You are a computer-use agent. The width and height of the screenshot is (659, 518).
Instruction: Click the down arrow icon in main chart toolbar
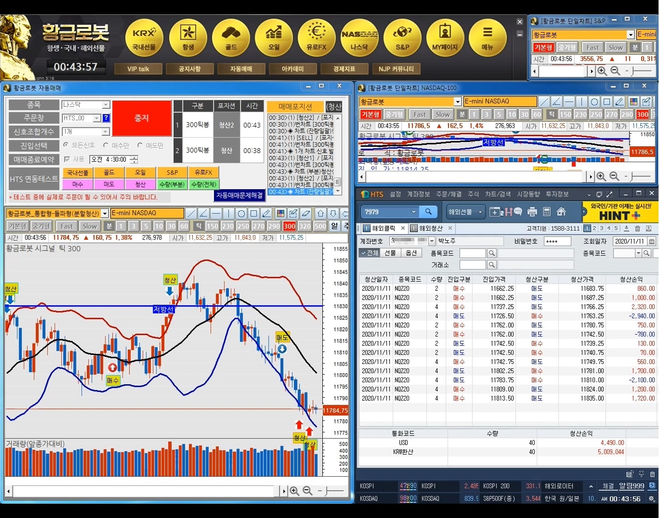click(333, 213)
